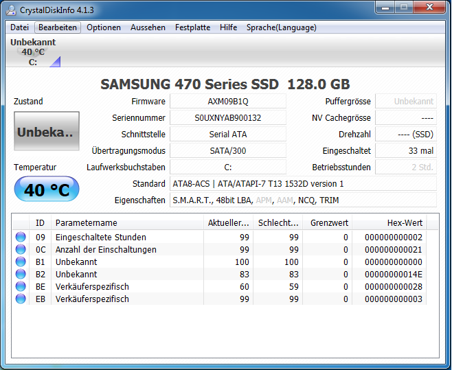
Task: Click the Eigenschaften field S.M.A.R.T.
Action: [x=303, y=200]
